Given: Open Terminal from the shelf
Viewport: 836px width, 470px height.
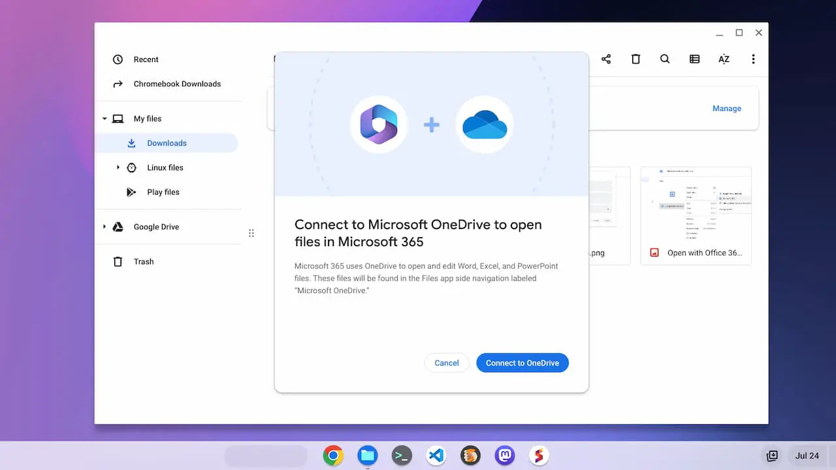Looking at the screenshot, I should point(402,456).
